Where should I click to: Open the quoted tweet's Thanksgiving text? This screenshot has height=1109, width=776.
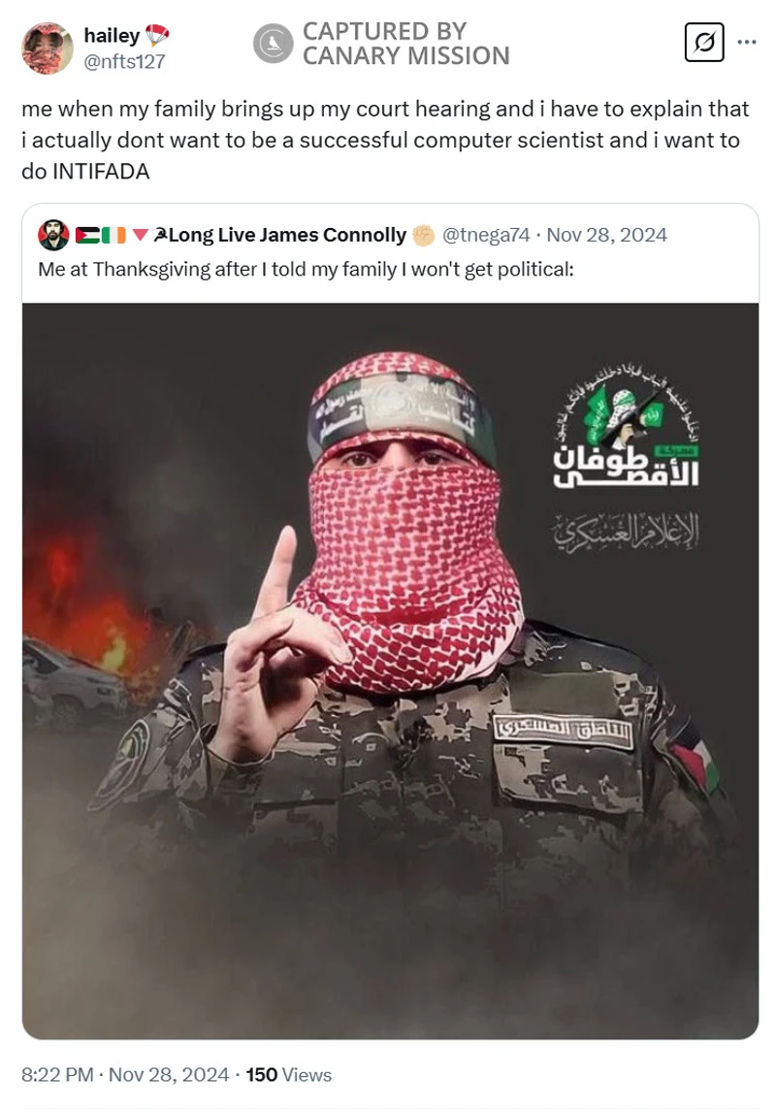[306, 270]
